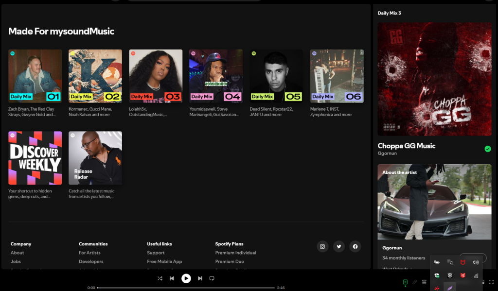
Task: Click the 2:46 track duration label
Action: (281, 288)
